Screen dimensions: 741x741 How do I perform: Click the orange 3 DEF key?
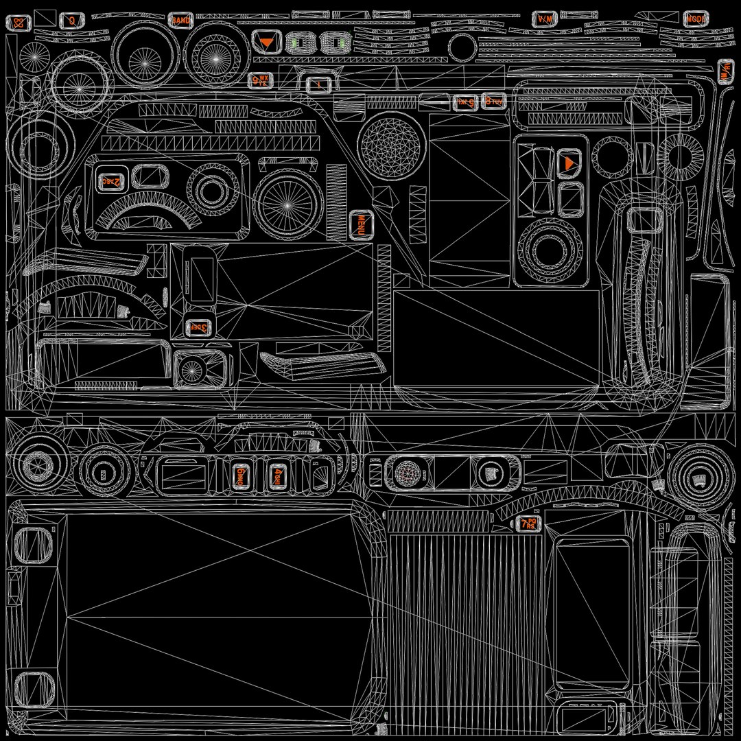(x=198, y=327)
